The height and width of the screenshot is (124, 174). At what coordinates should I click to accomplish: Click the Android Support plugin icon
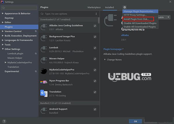44,111
